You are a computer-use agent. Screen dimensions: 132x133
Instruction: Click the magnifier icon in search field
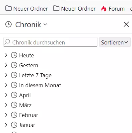click(7, 42)
